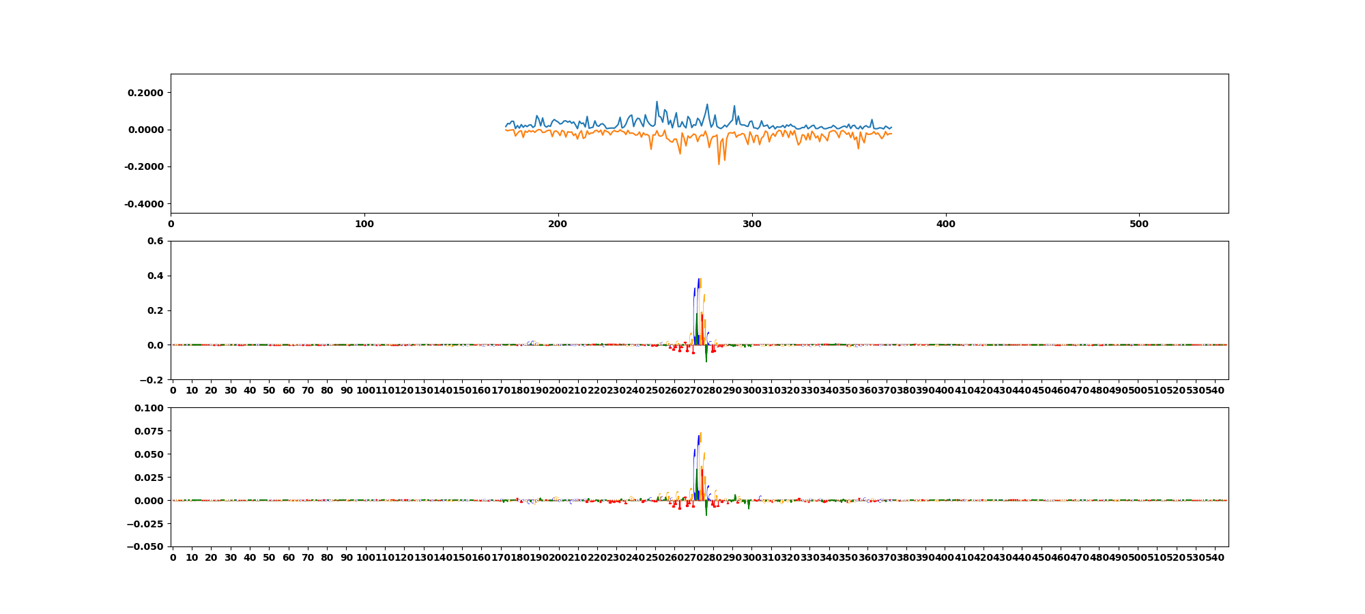Image resolution: width=1365 pixels, height=614 pixels.
Task: Click the 20 x-axis tick label in middle plot
Action: click(212, 390)
